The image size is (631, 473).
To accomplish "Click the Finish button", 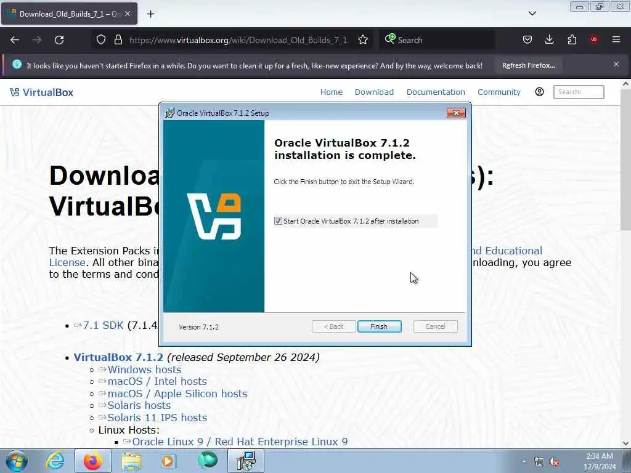I will [379, 326].
